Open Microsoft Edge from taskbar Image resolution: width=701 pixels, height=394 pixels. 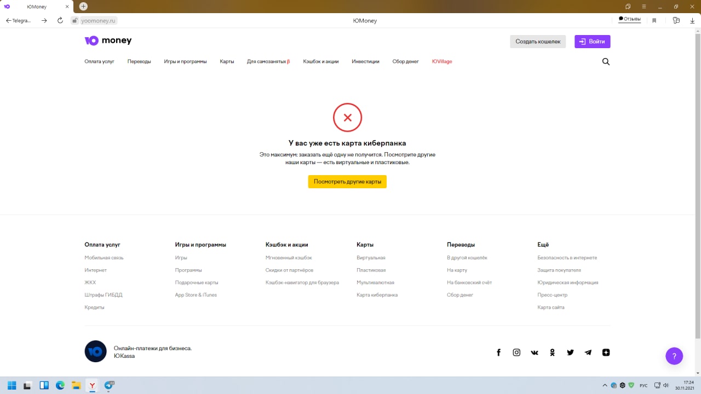coord(60,385)
